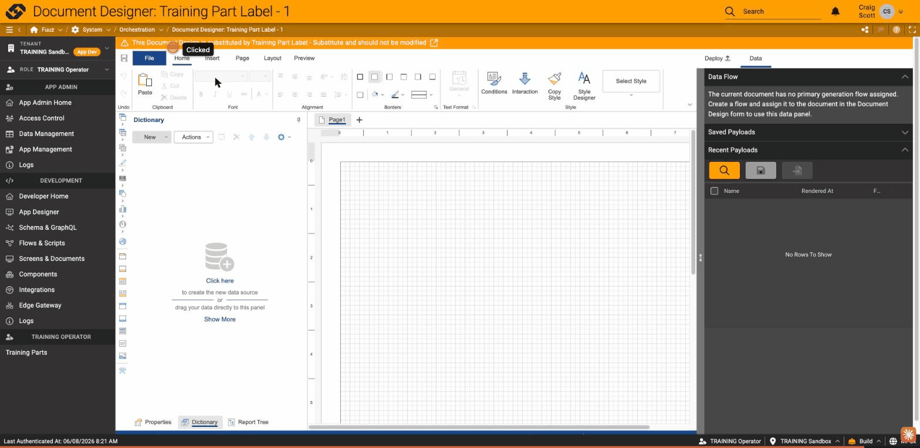Collapse the Data Flow section

point(905,77)
